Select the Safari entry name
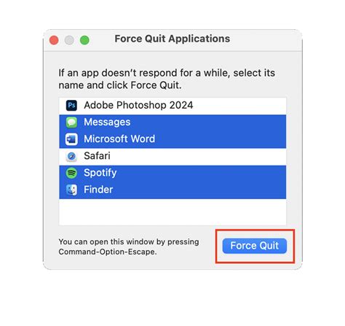Screen dimensions: 345x326 click(97, 156)
